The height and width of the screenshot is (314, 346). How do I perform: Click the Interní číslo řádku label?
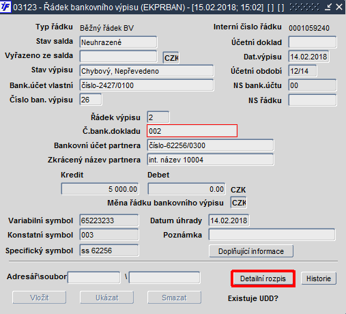point(248,27)
